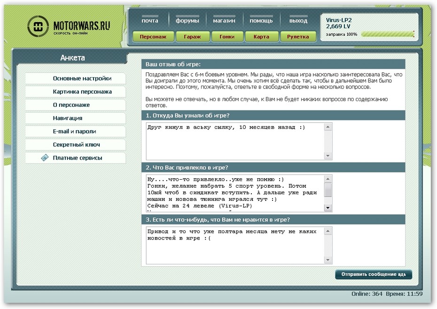Click up arrow in third answer box

(x=328, y=231)
